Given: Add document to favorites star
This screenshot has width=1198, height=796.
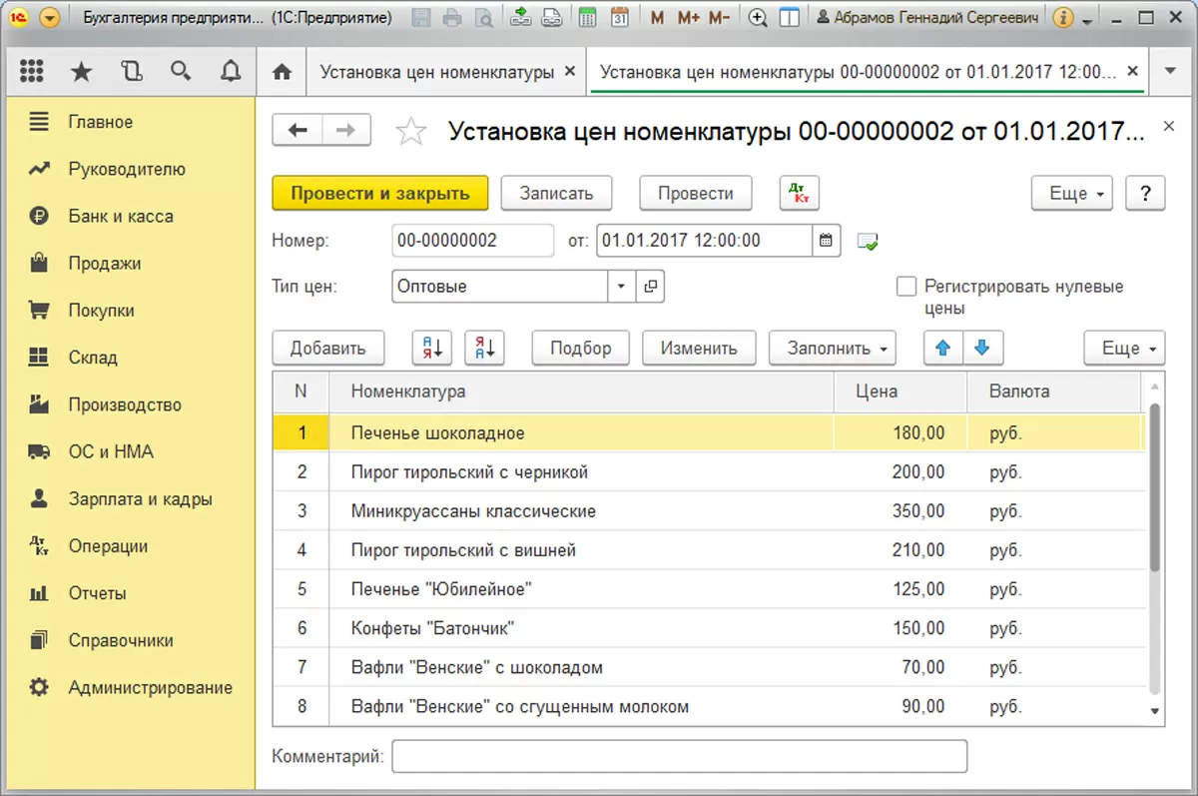Looking at the screenshot, I should [411, 132].
